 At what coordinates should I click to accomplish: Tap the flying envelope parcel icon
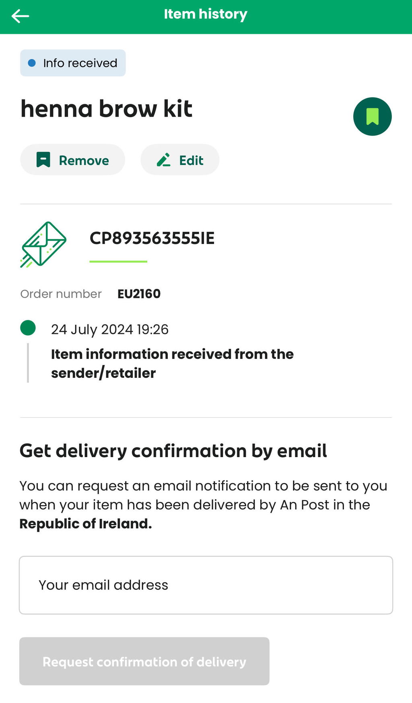(x=43, y=244)
